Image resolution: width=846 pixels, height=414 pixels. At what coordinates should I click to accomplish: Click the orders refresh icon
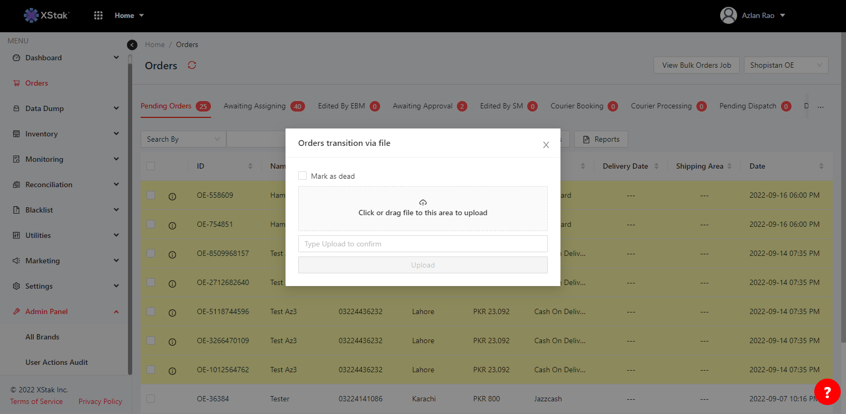(192, 65)
